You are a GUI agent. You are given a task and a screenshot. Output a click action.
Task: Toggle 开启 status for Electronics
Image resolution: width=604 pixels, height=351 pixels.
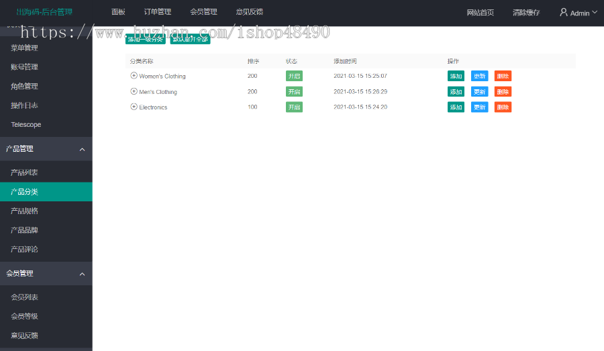(x=294, y=107)
